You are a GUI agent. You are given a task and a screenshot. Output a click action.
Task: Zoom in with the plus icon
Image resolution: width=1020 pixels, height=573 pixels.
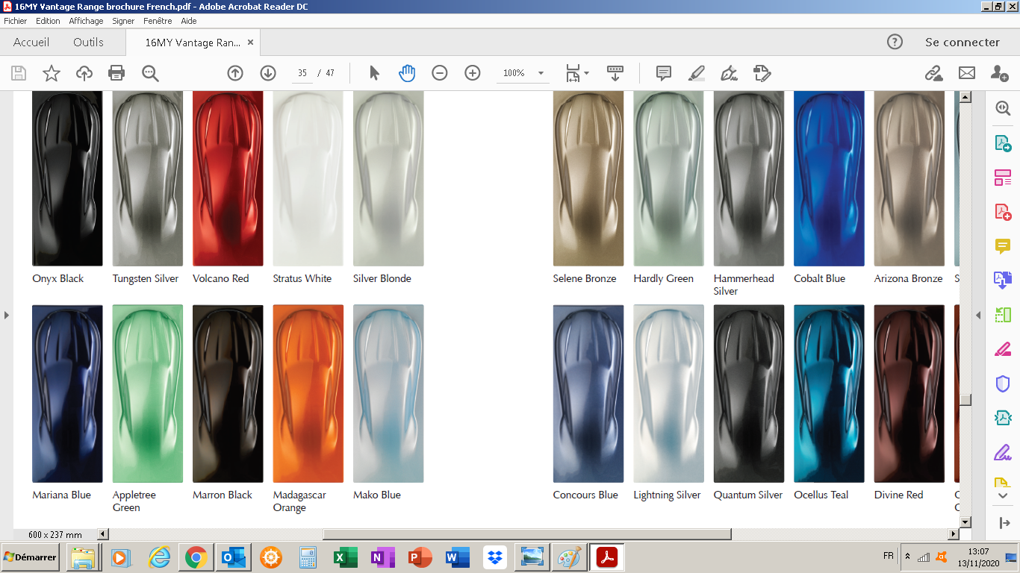coord(473,73)
